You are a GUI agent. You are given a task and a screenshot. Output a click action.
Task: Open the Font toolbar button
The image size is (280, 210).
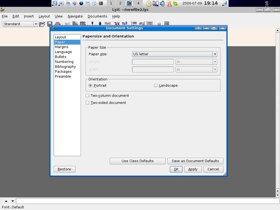click(x=108, y=24)
